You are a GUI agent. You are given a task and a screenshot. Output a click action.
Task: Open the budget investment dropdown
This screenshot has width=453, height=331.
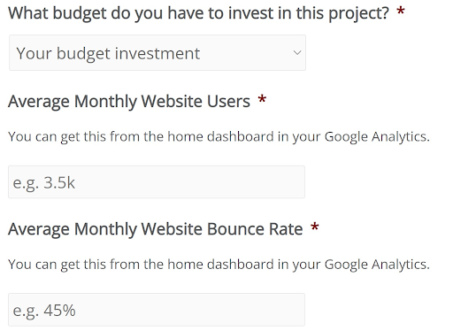point(157,53)
